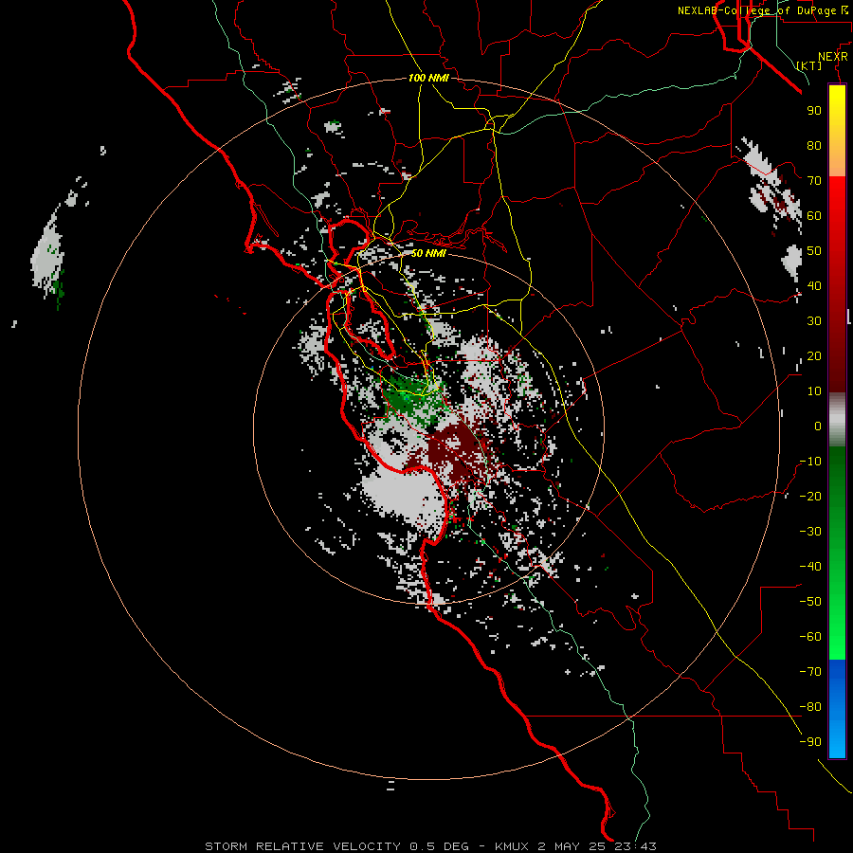The height and width of the screenshot is (853, 853).
Task: Click the -30 knot scale label
Action: coord(810,532)
